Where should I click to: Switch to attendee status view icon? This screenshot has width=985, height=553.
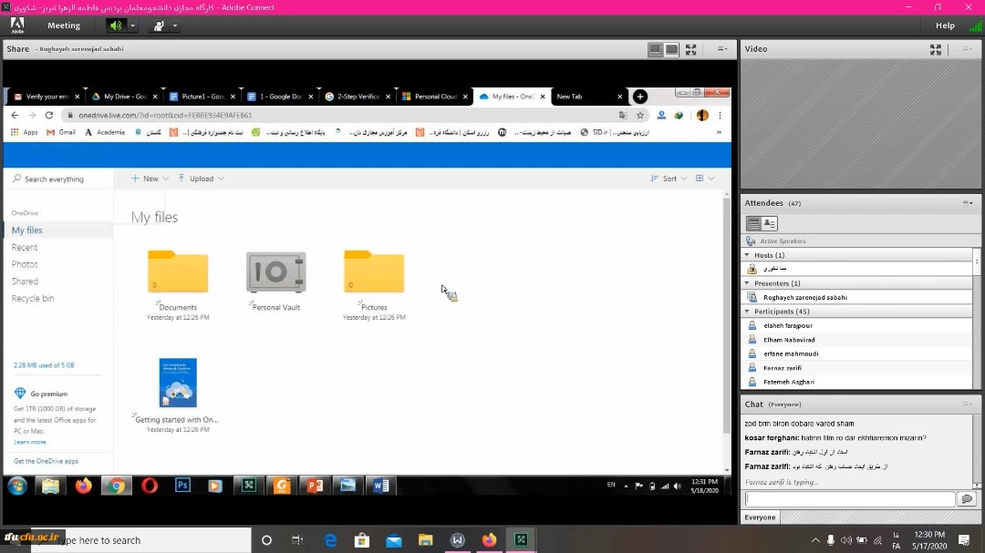pyautogui.click(x=770, y=223)
